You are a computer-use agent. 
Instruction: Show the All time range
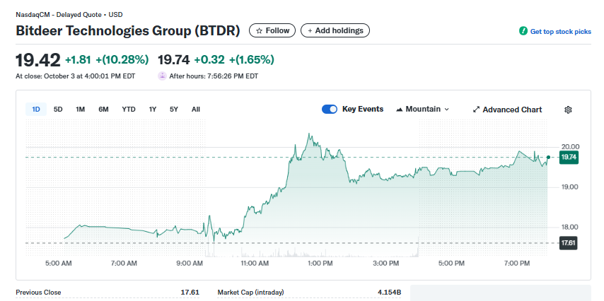[196, 110]
